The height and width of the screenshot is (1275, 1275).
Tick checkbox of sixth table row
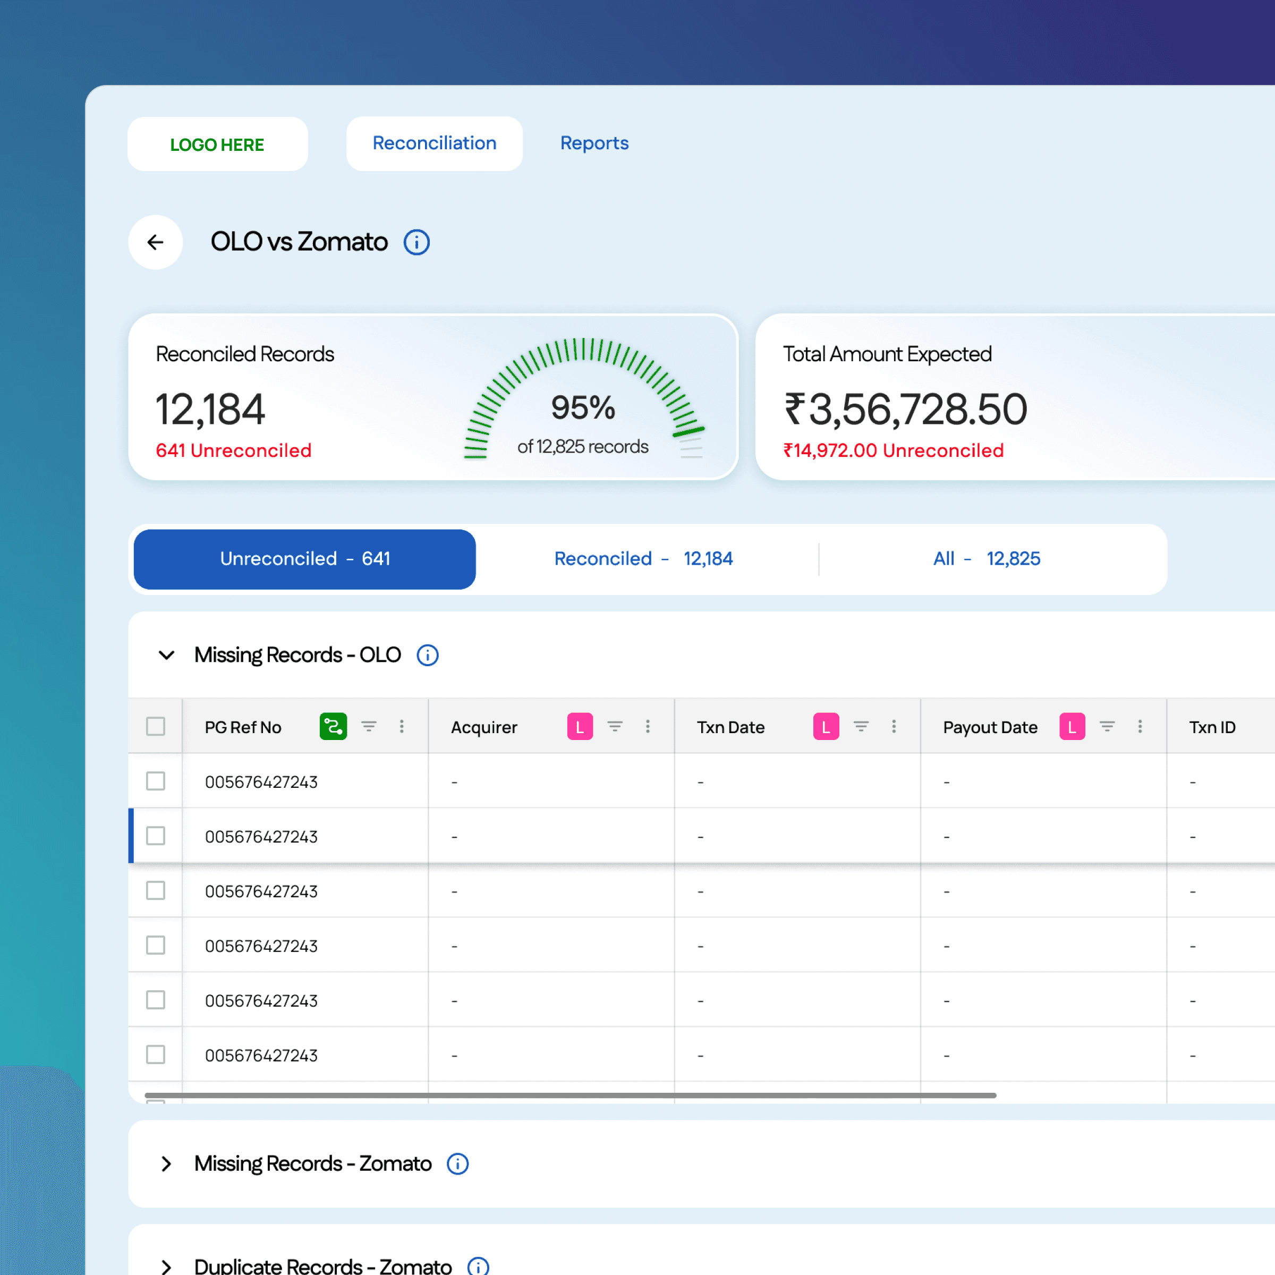156,1055
